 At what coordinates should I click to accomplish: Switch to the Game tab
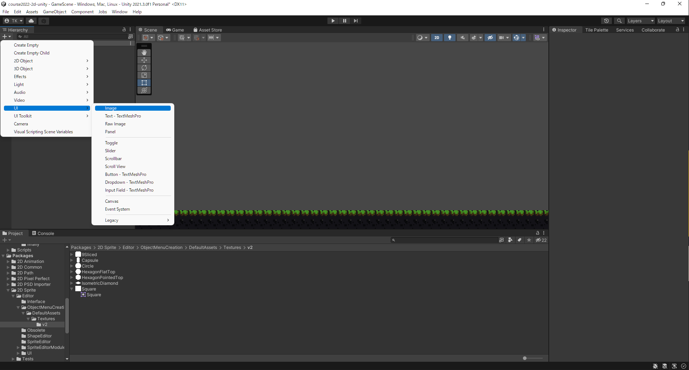[x=175, y=30]
